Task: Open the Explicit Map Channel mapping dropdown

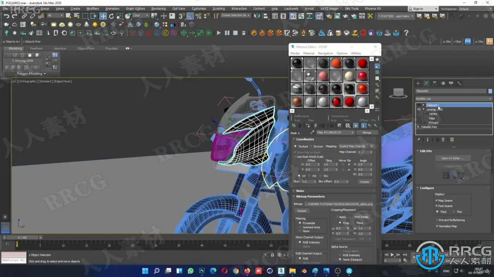Action: [356, 146]
